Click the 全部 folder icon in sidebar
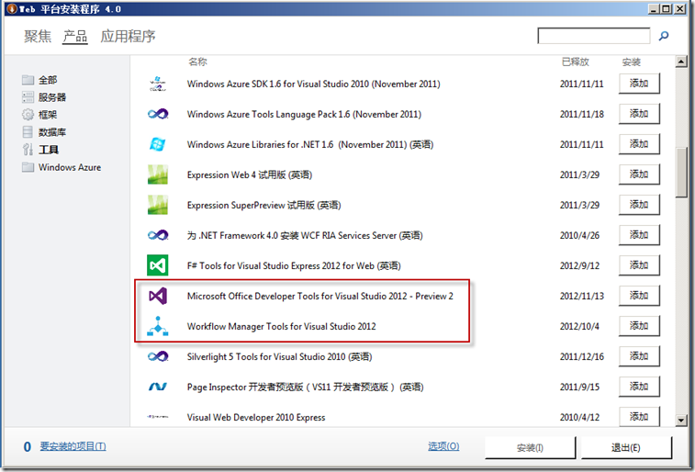695x472 pixels. pos(28,80)
